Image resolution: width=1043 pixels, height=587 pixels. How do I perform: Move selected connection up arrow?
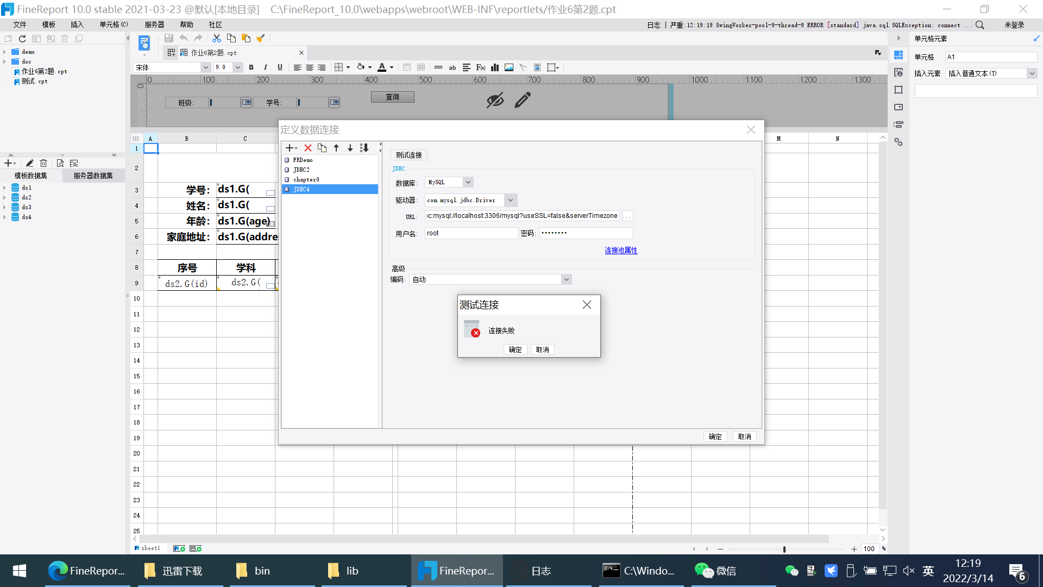click(x=336, y=148)
